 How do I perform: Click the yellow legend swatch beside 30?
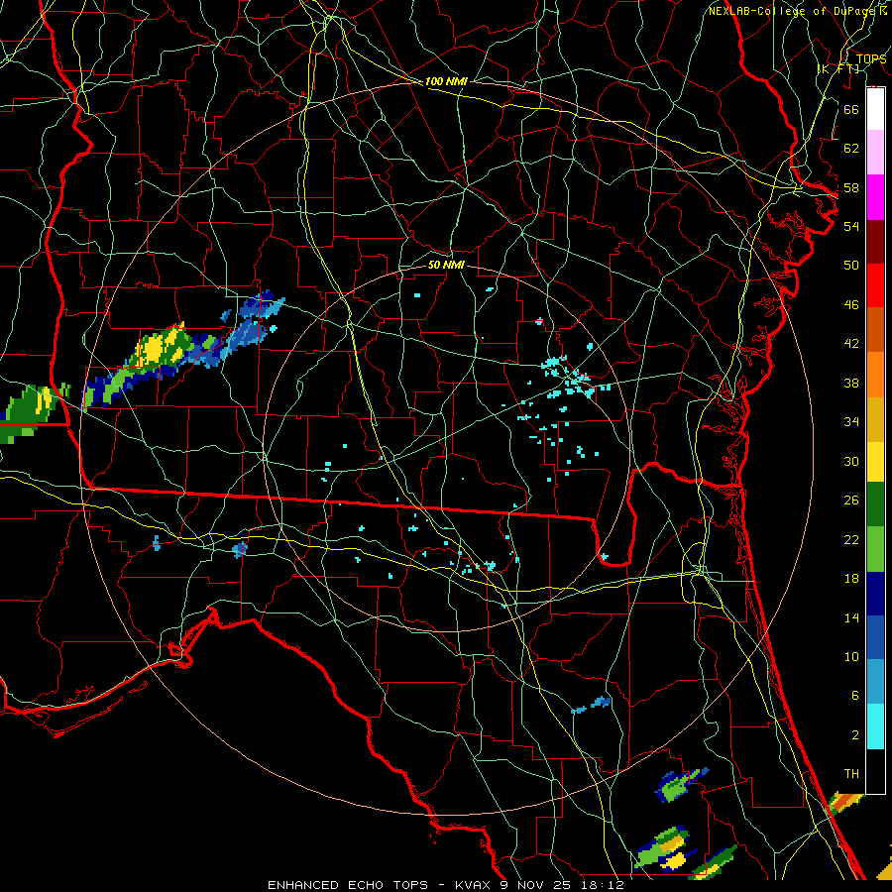pos(875,462)
